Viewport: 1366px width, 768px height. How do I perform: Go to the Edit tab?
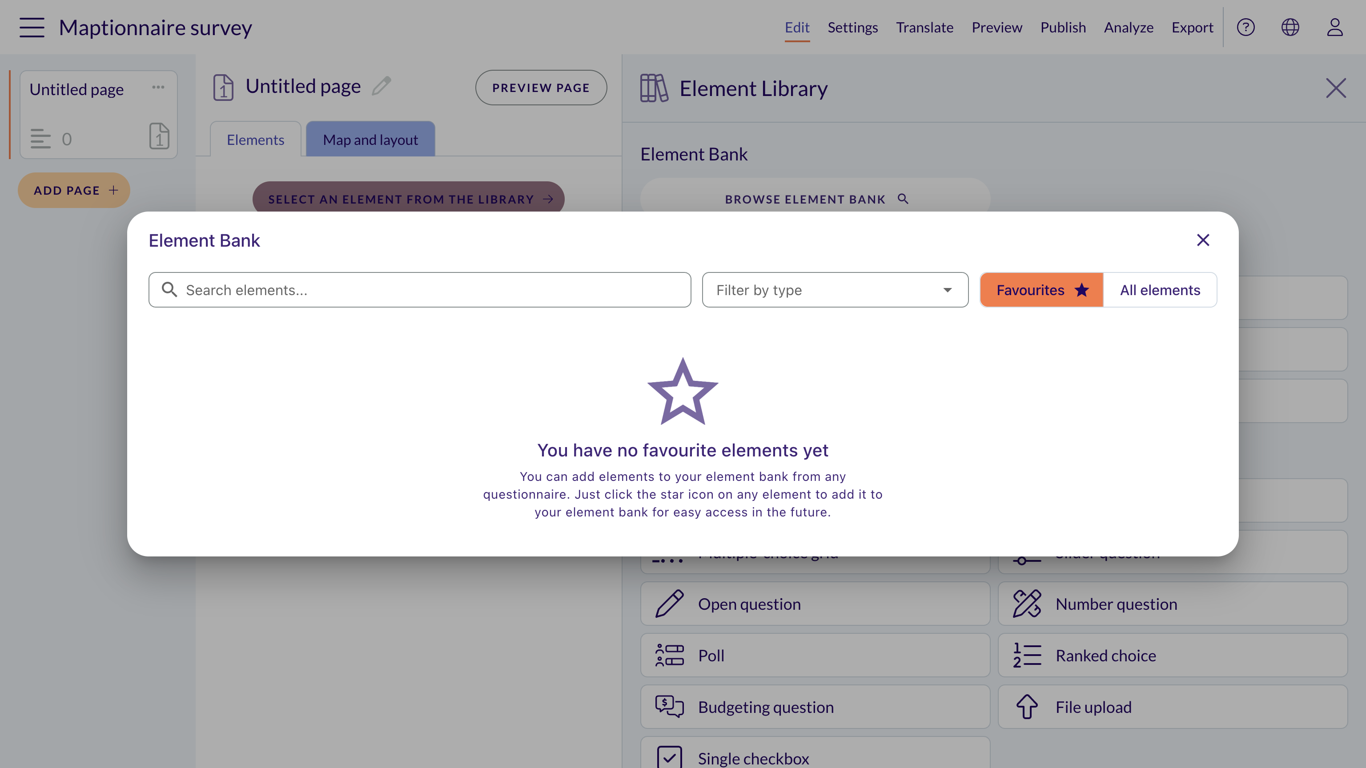pos(797,28)
